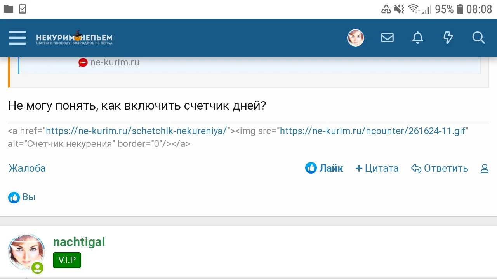The height and width of the screenshot is (279, 497).
Task: Click the Вы like indicator
Action: coord(22,197)
